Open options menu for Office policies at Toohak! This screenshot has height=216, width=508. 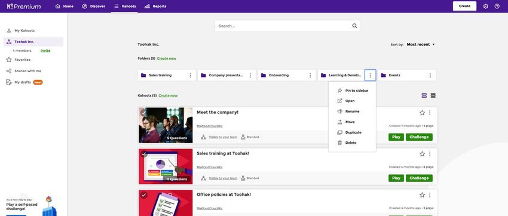[430, 195]
